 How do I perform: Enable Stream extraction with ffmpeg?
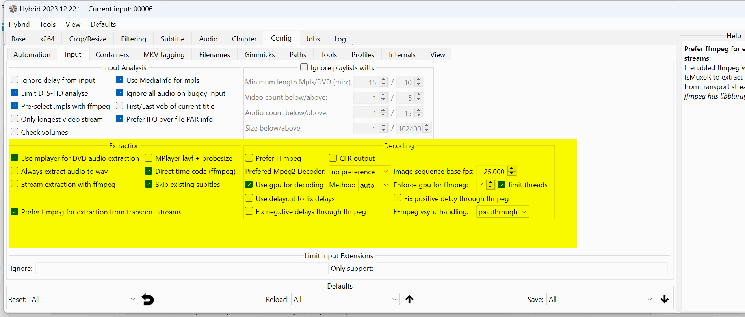click(15, 184)
